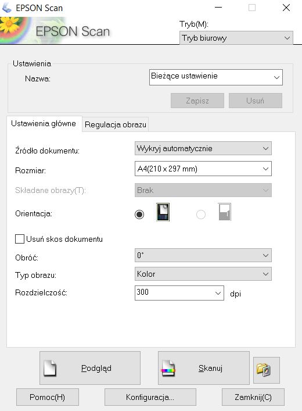Screen dimensions: 302x411
Task: Click the Rozmiar: label
Action: 31,171
